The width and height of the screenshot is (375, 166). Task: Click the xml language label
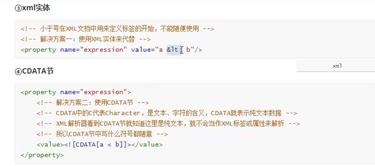pyautogui.click(x=337, y=66)
